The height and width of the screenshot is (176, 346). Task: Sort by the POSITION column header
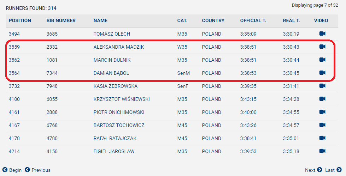tap(20, 20)
